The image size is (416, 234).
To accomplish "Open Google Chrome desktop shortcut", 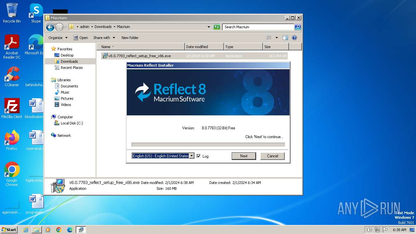I will [x=12, y=174].
